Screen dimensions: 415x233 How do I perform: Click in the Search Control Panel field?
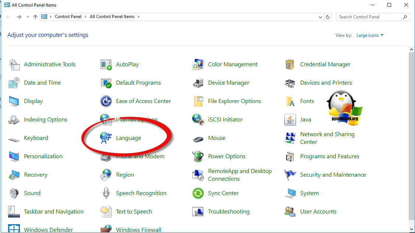369,17
